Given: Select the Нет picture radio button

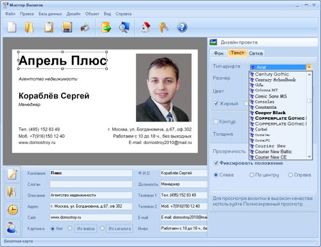Looking at the screenshot, I should coord(53,229).
